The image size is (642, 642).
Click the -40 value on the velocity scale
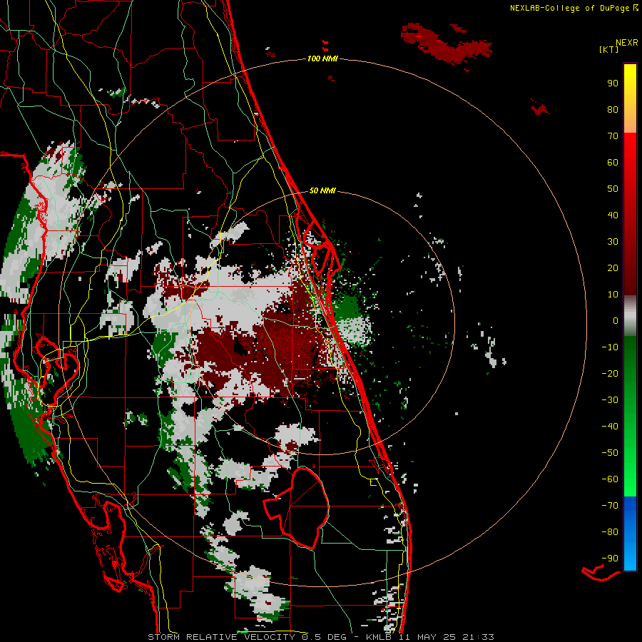click(610, 427)
